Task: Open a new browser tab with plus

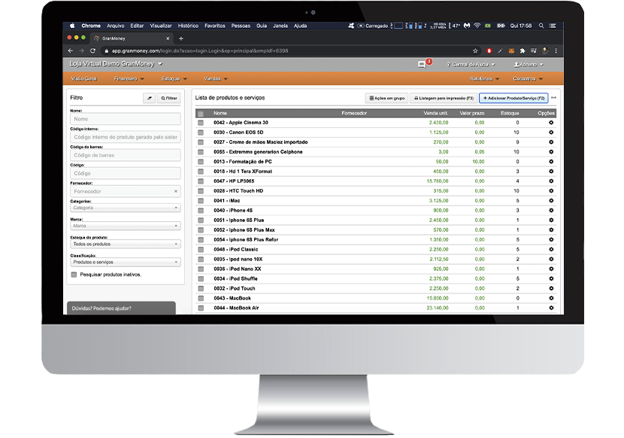Action: [x=181, y=38]
